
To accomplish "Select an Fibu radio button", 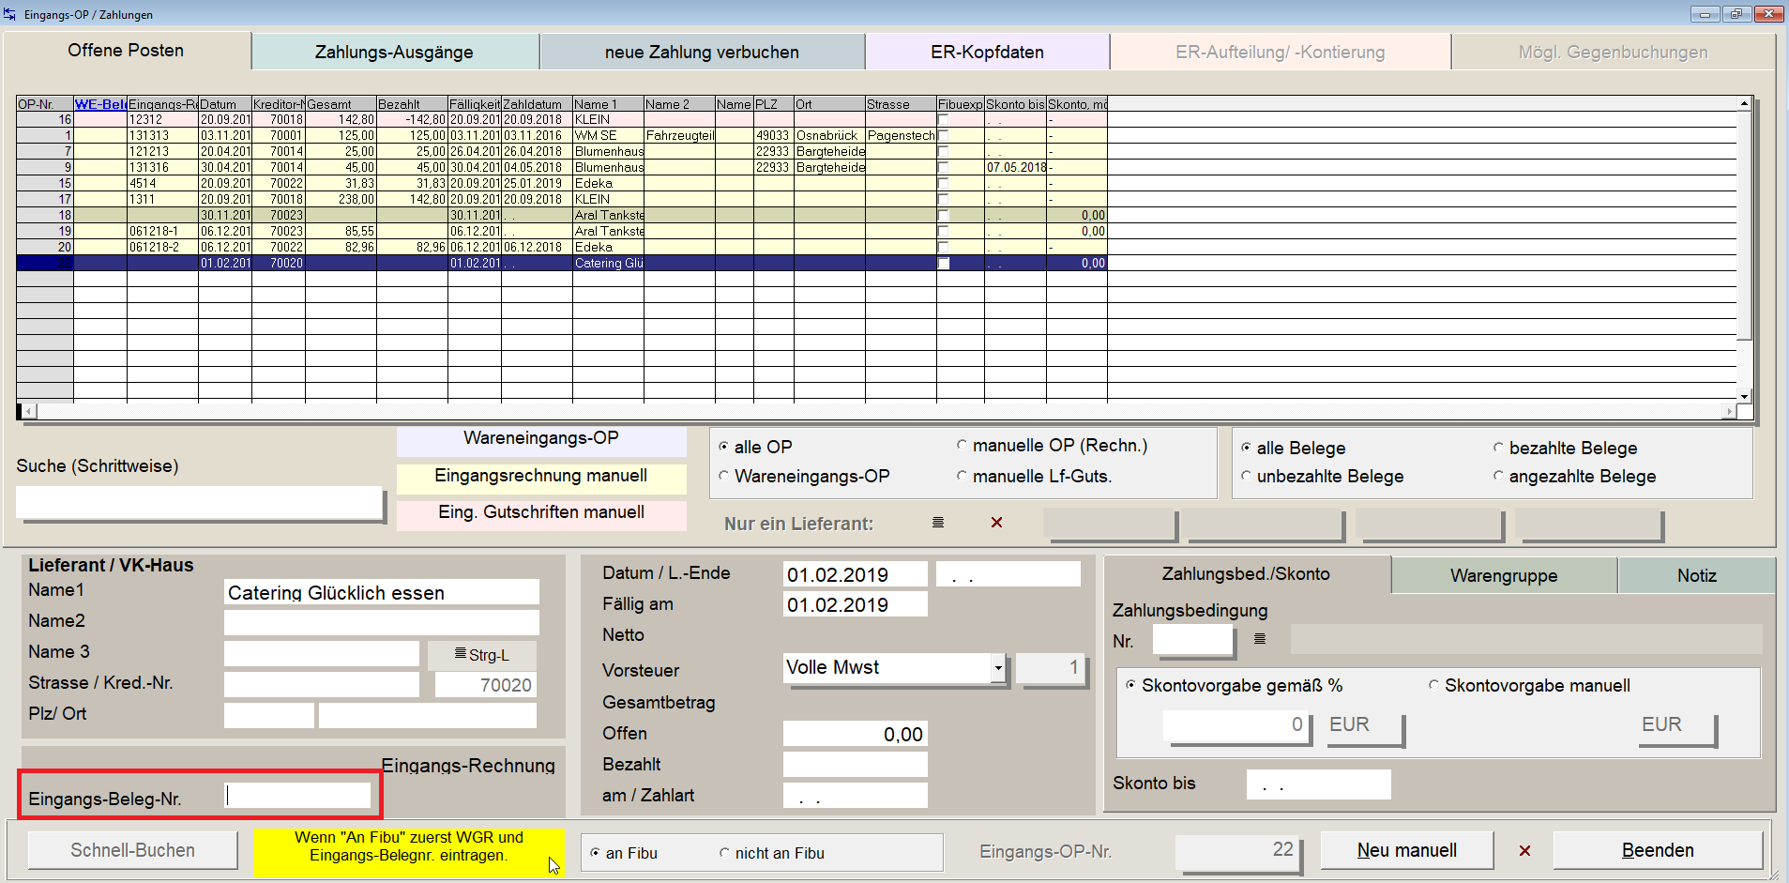I will [x=595, y=853].
